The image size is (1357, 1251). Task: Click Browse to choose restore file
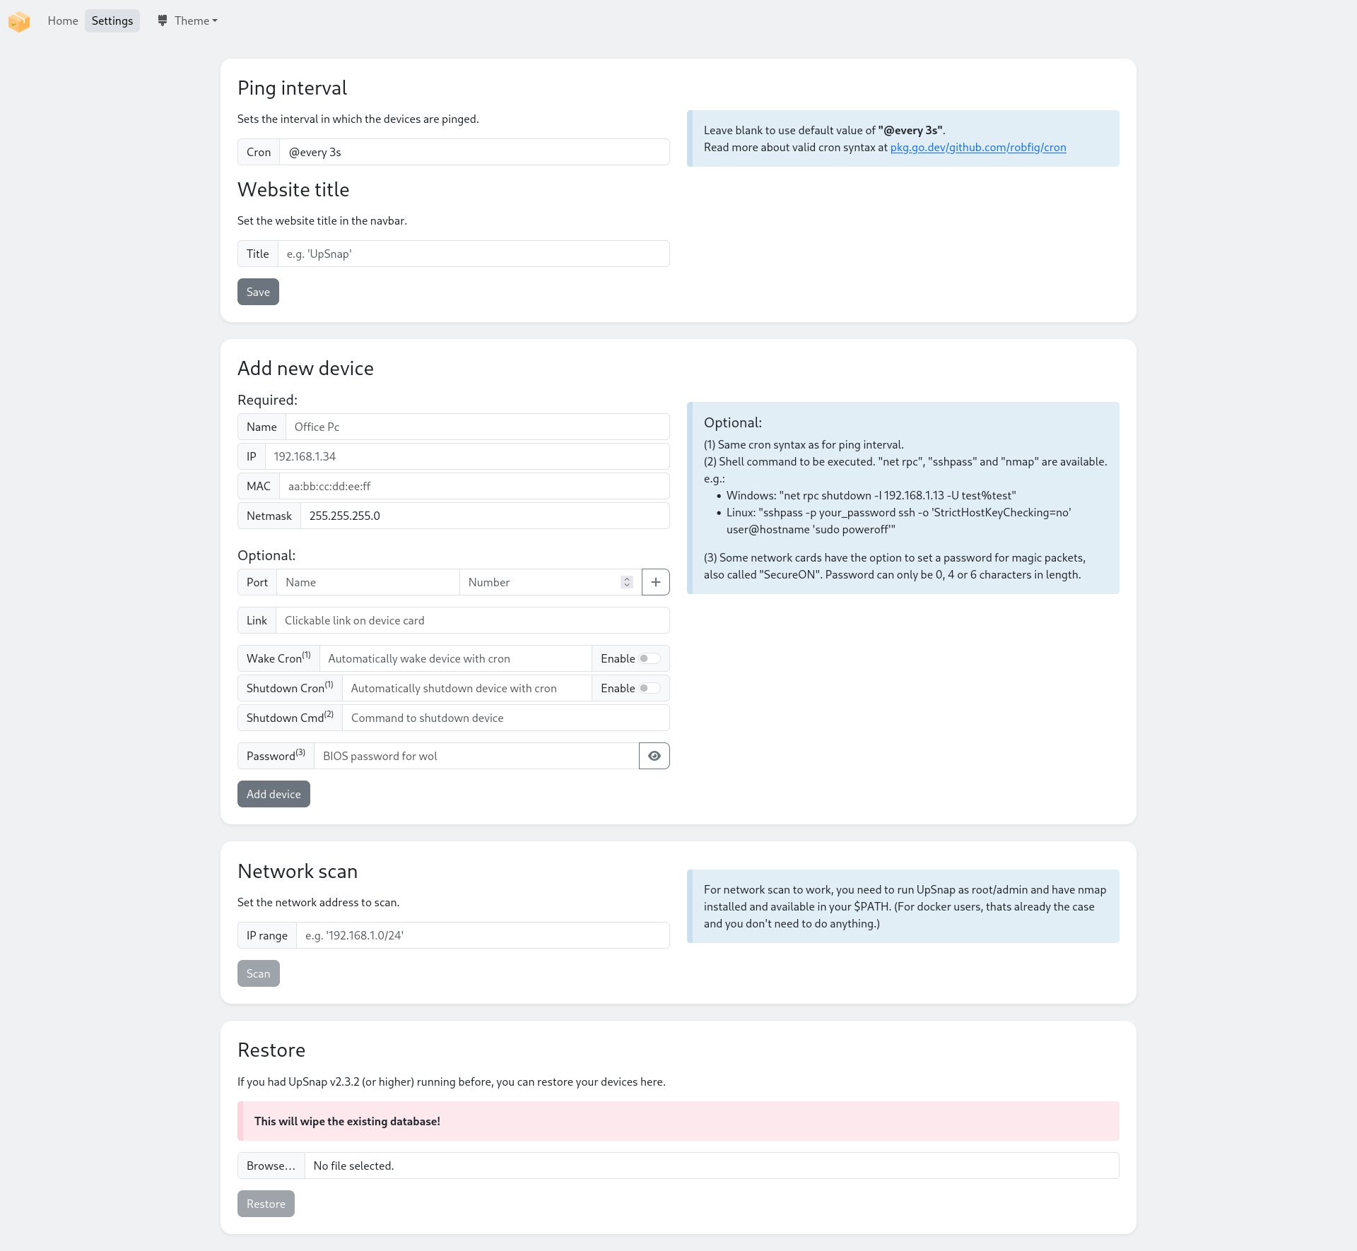pos(271,1166)
